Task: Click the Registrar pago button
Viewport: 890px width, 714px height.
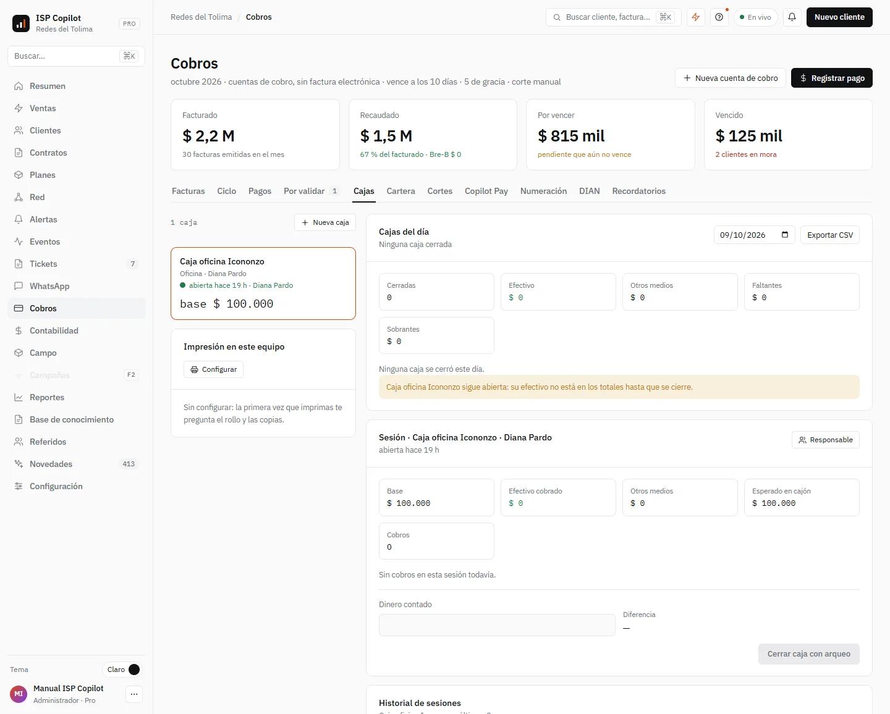Action: click(x=832, y=78)
